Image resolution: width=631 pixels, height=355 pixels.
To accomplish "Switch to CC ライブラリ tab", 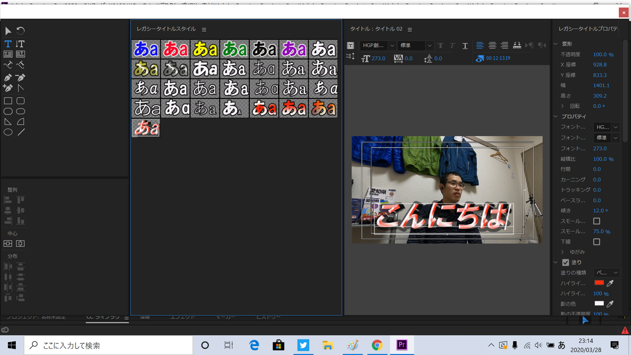I will pos(103,317).
